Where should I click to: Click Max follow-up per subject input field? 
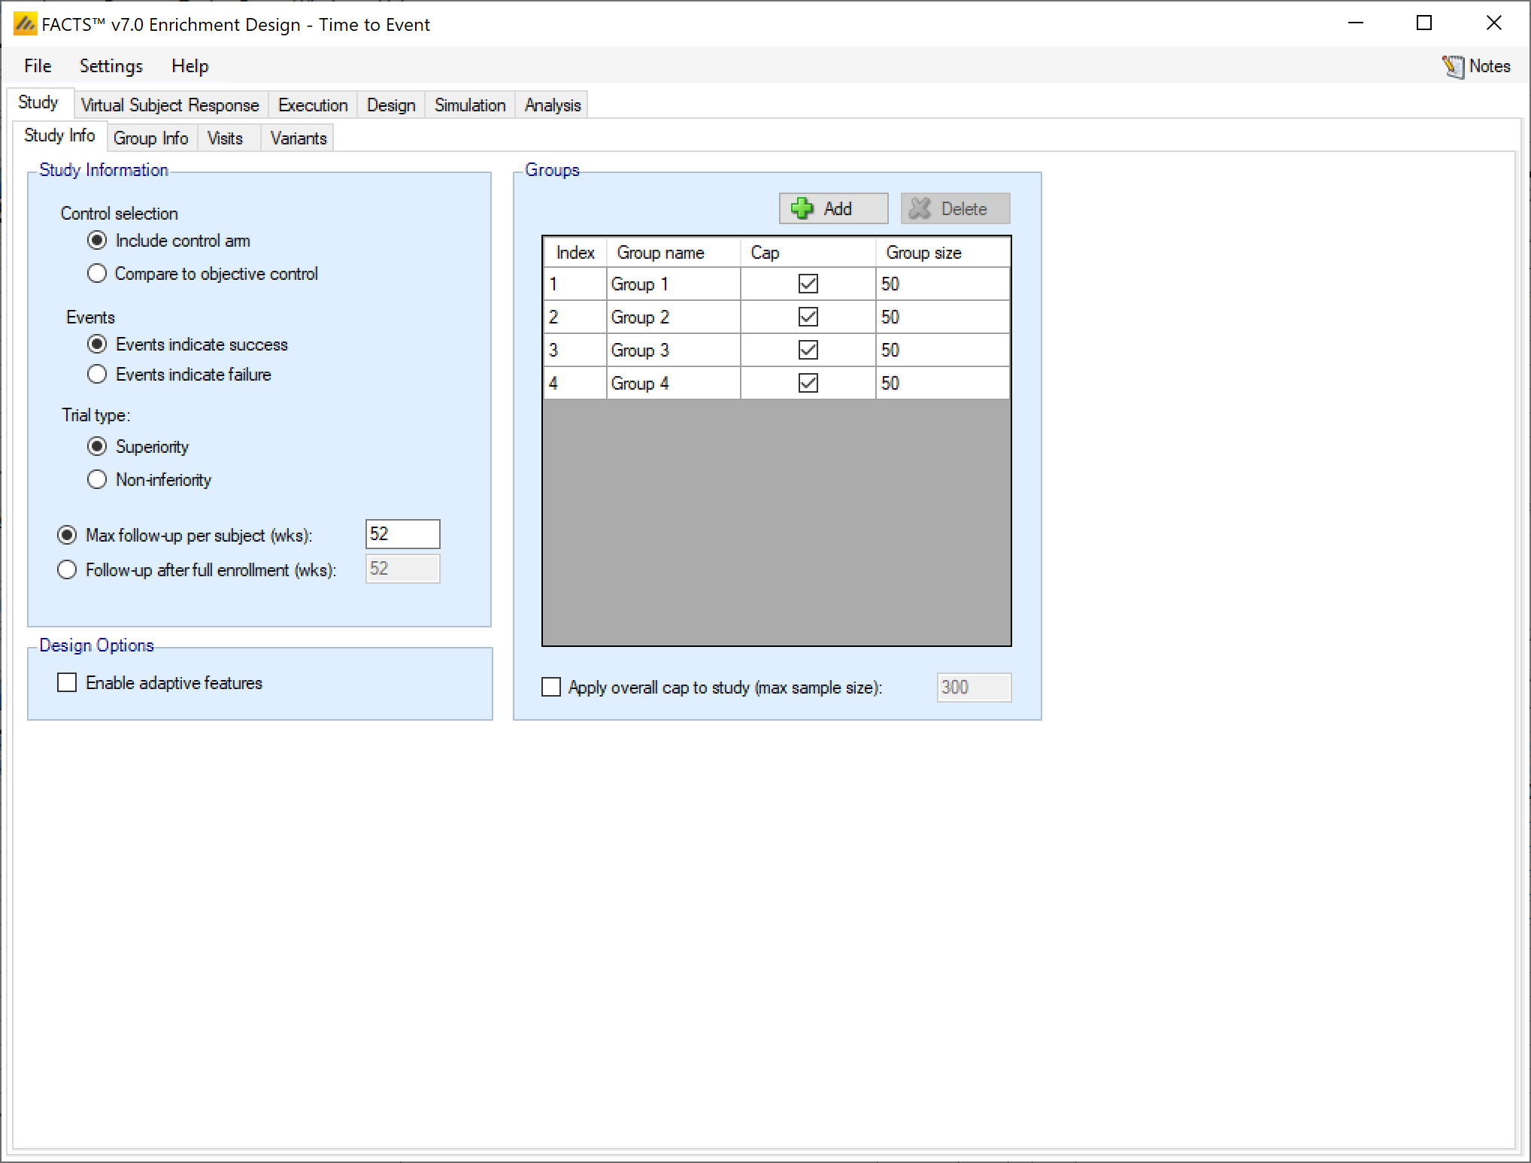click(x=402, y=534)
